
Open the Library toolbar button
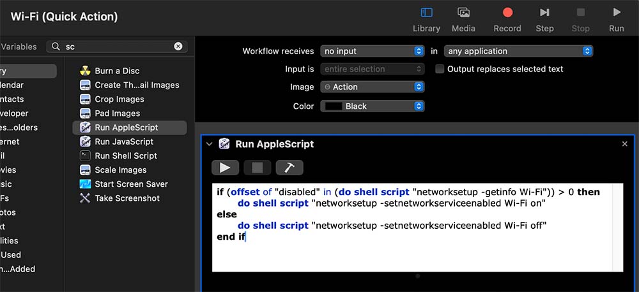point(426,20)
